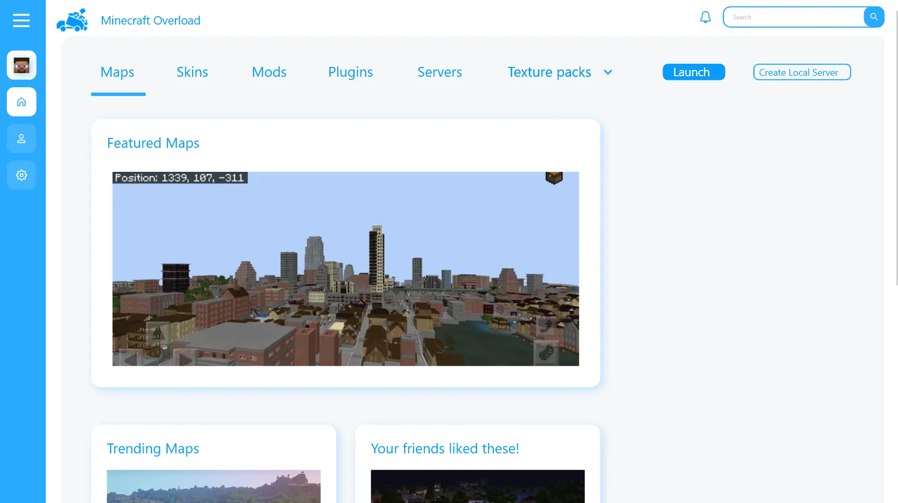The height and width of the screenshot is (503, 898).
Task: Click 'Your friends liked these!' heading
Action: coord(445,449)
